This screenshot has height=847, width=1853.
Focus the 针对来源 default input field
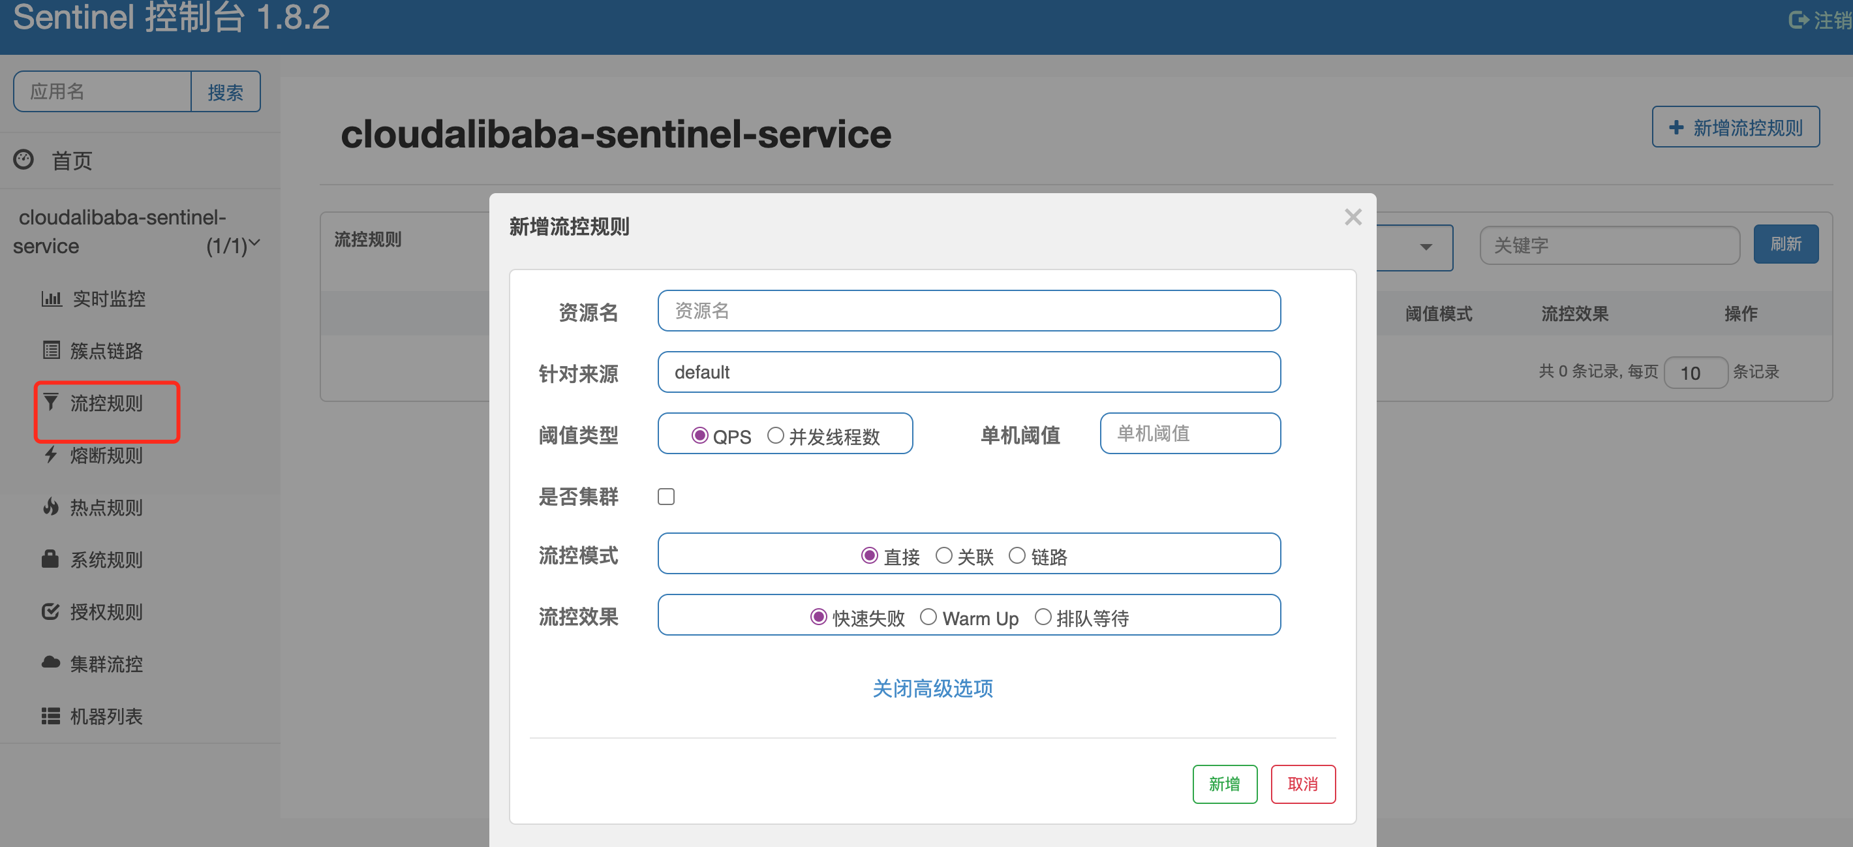pyautogui.click(x=968, y=371)
